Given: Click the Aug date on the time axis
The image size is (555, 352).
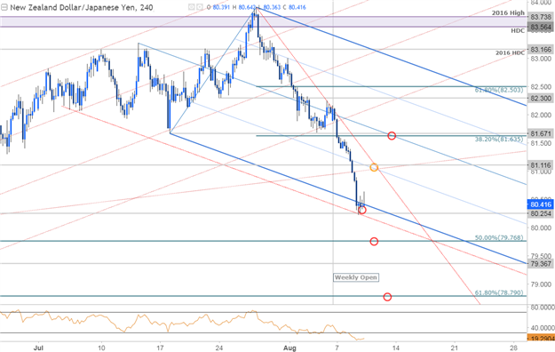Looking at the screenshot, I should [x=289, y=348].
